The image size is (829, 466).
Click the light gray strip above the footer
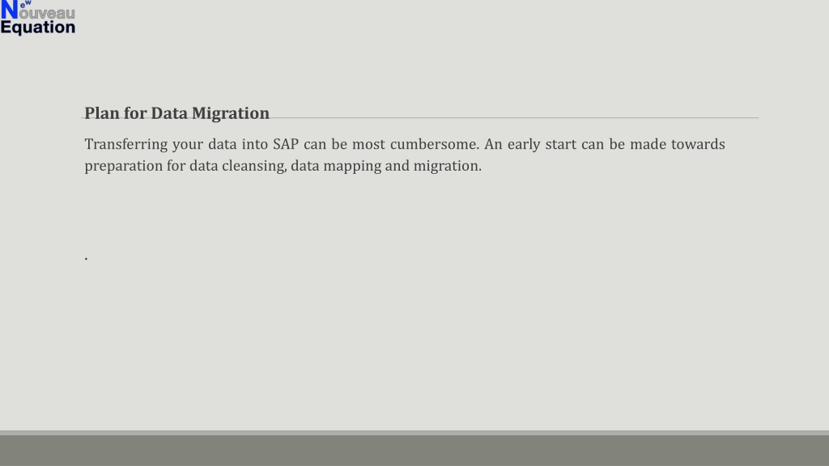[414, 433]
